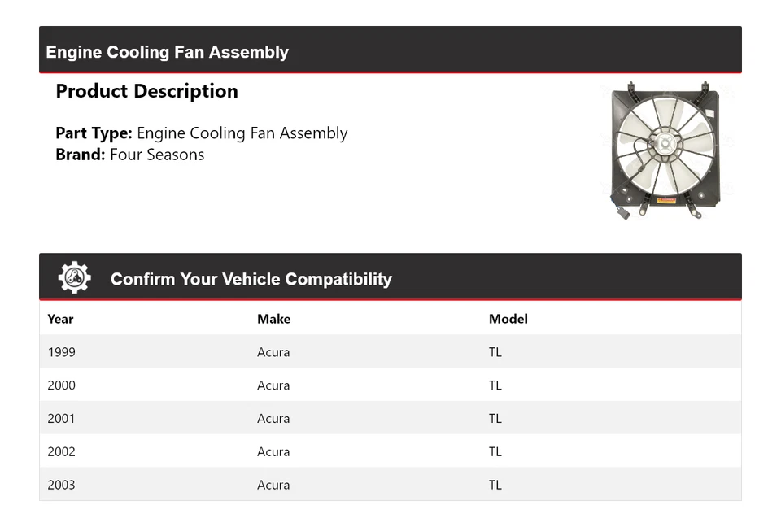Click the Confirm Your Vehicle Compatibility title

251,279
